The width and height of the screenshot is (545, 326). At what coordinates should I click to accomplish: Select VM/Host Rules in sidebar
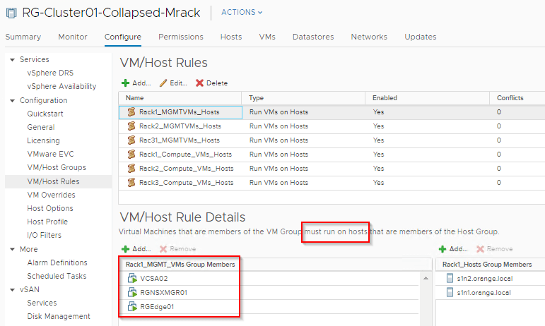53,181
